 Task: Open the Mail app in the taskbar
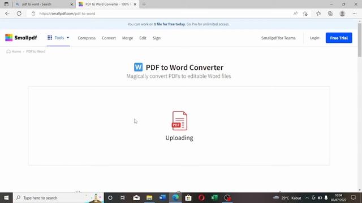136,198
